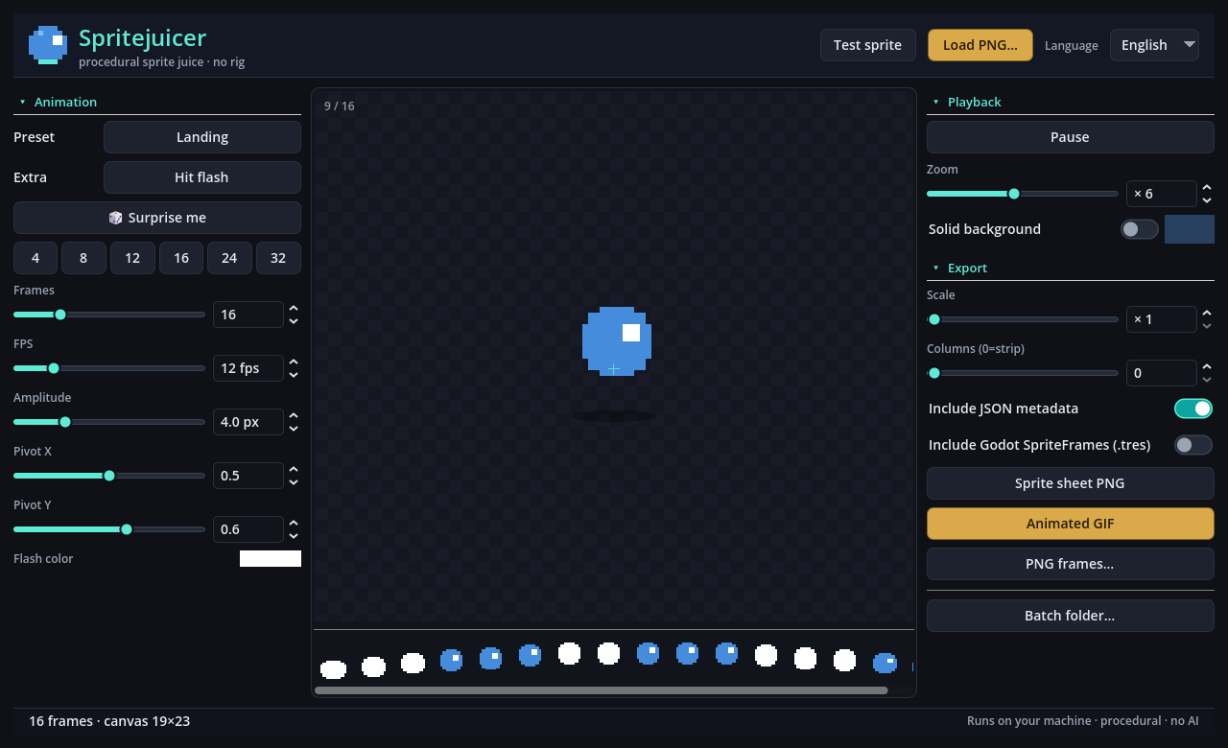
Task: Click the Test sprite button
Action: (x=867, y=45)
